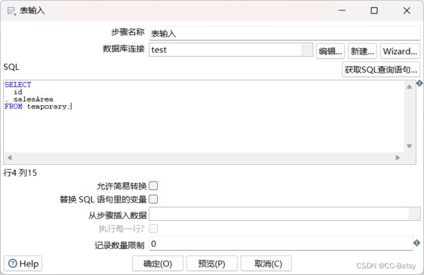424x275 pixels.
Task: Click the SQL editor scroll-left arrow
Action: [10, 157]
